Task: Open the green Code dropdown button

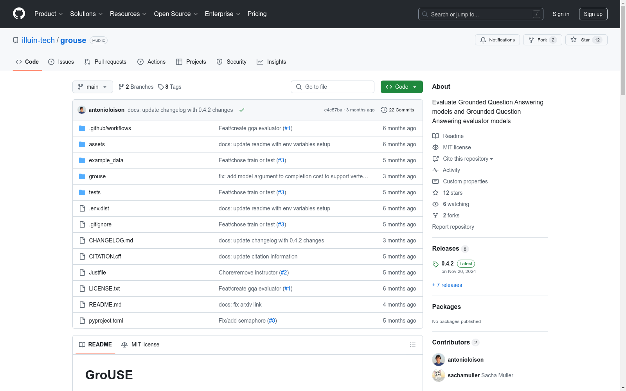Action: [x=402, y=87]
